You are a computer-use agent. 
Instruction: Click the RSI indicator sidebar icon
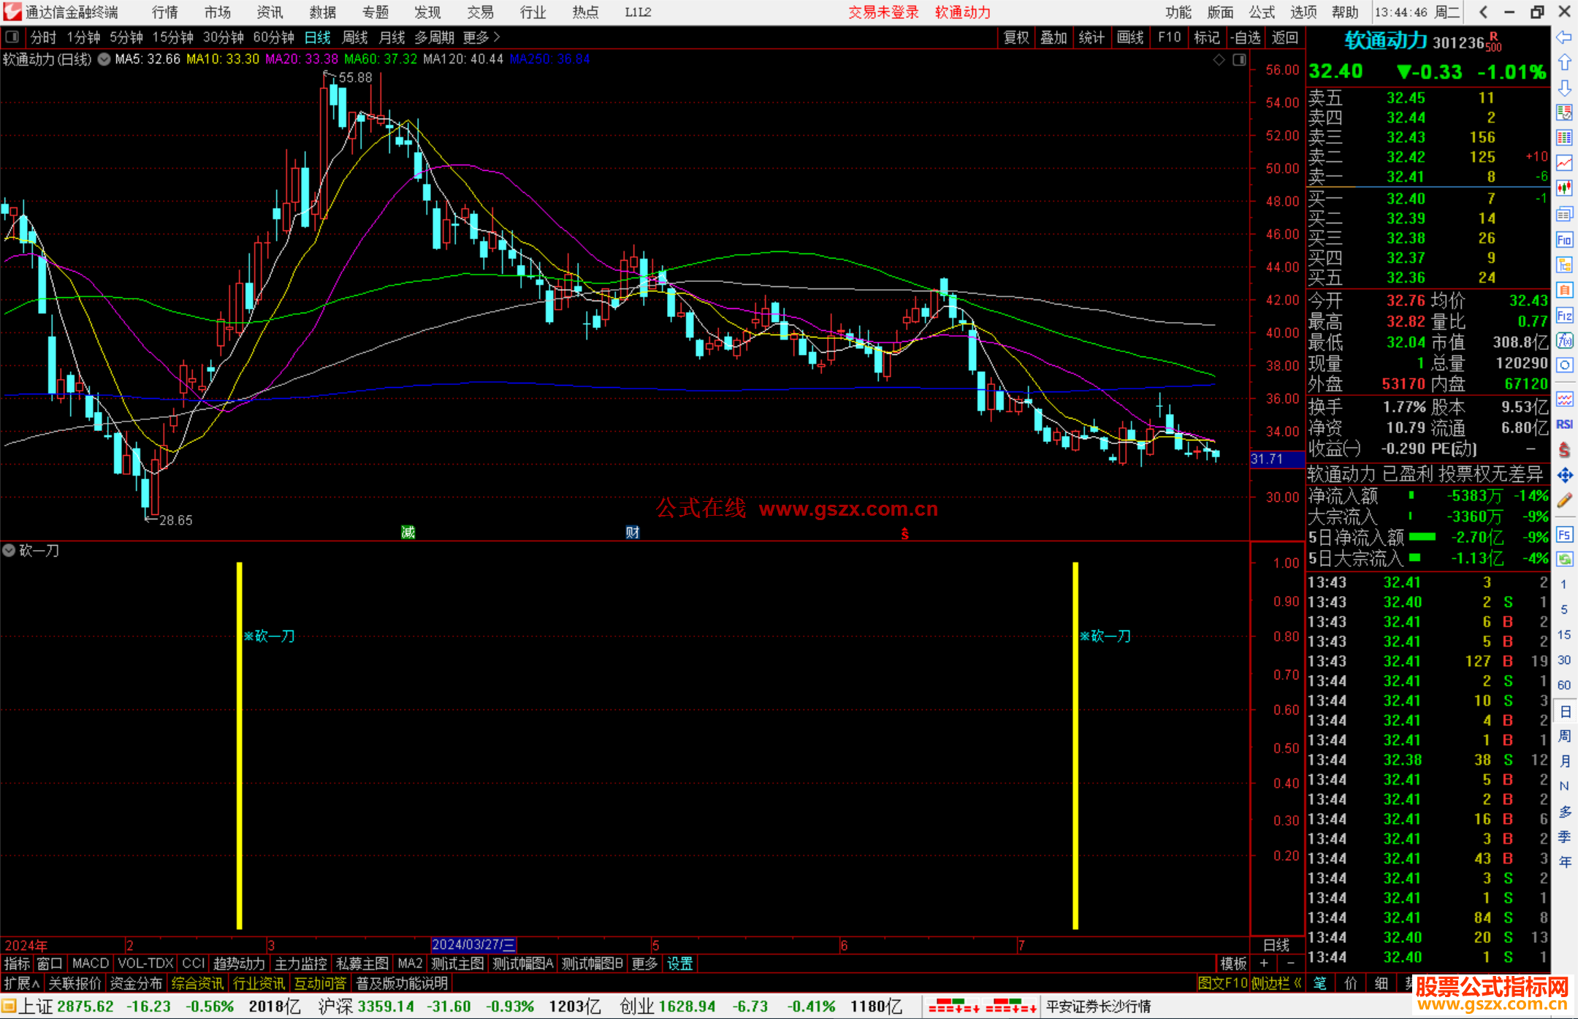(1564, 424)
